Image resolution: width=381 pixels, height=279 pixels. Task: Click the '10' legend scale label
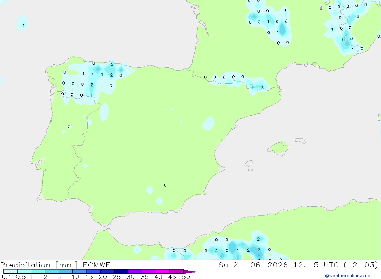tap(75, 277)
